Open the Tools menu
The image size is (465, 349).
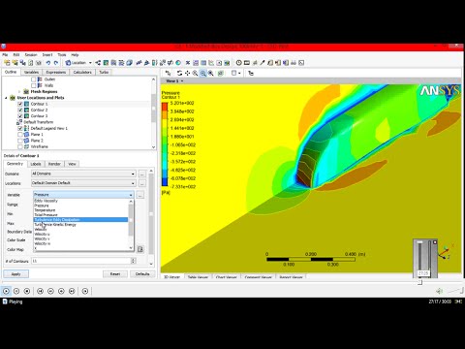(62, 55)
